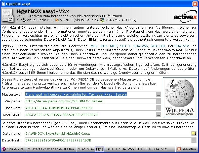Open the SHA-384 link in description text

tap(158, 46)
